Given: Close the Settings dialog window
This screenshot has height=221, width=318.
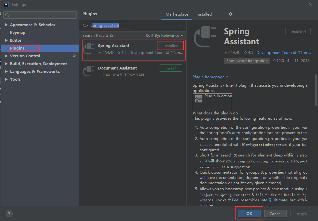Looking at the screenshot, I should pyautogui.click(x=310, y=4).
